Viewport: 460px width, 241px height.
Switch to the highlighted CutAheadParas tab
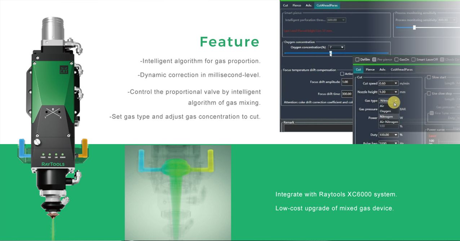coord(327,5)
